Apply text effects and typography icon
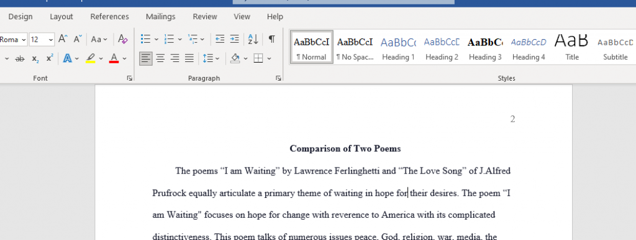This screenshot has width=636, height=240. (67, 59)
